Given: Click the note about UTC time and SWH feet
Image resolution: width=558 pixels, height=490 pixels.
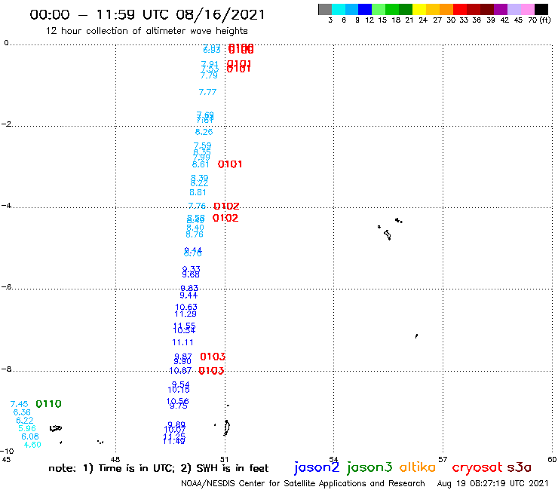Looking at the screenshot, I should click(158, 468).
